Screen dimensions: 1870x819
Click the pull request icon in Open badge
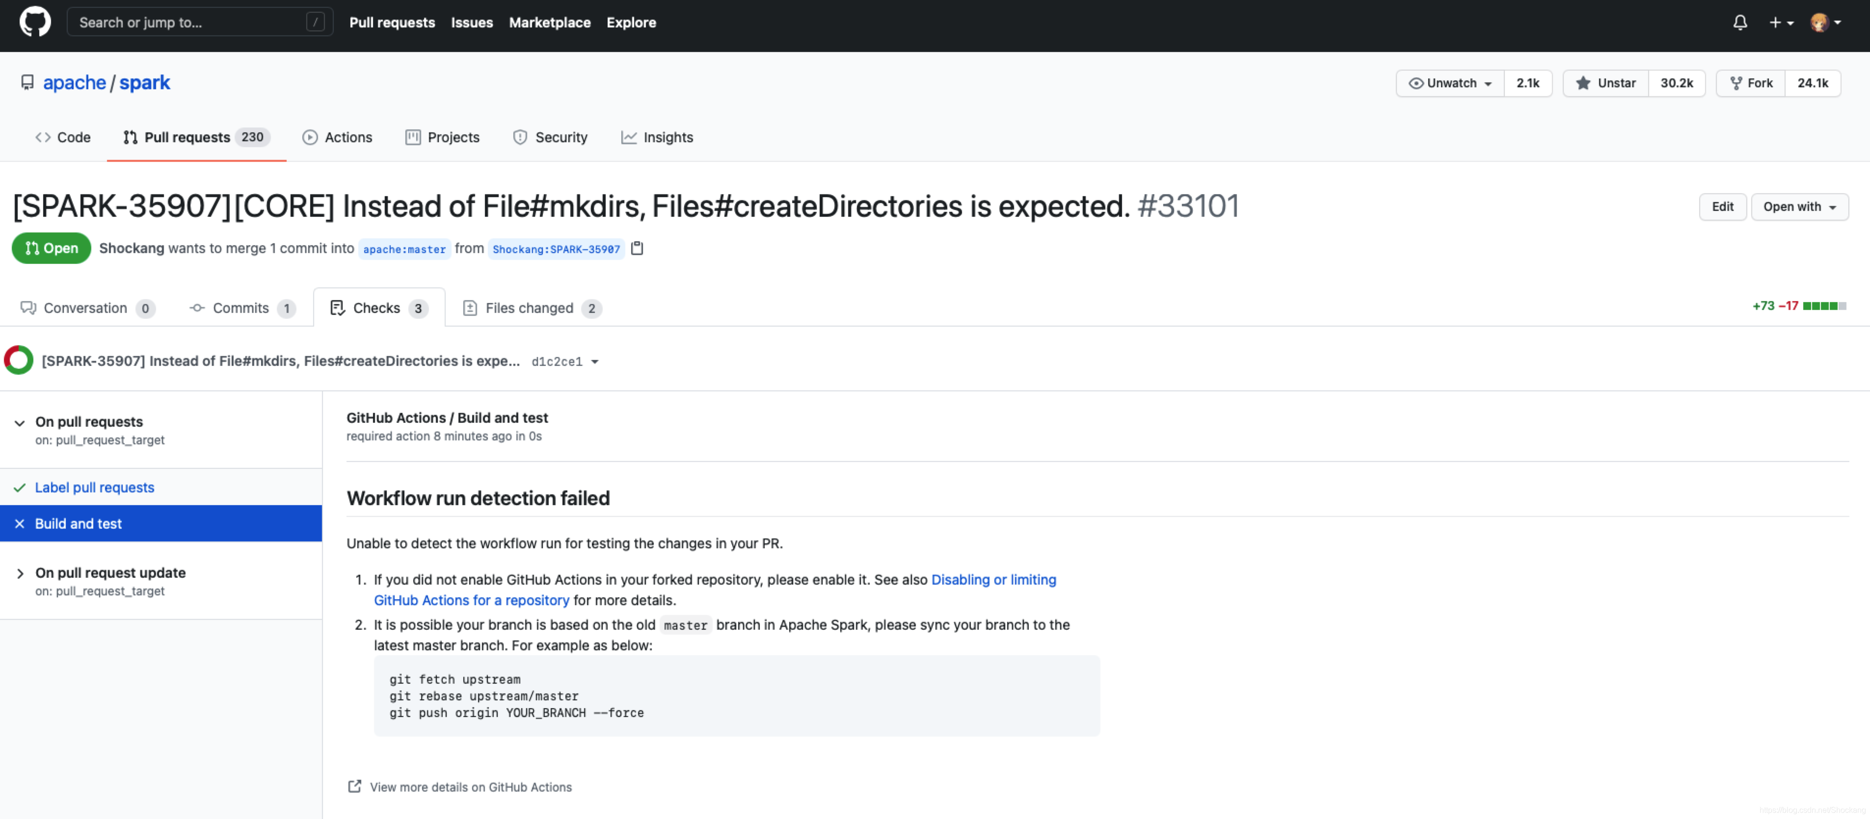[31, 248]
